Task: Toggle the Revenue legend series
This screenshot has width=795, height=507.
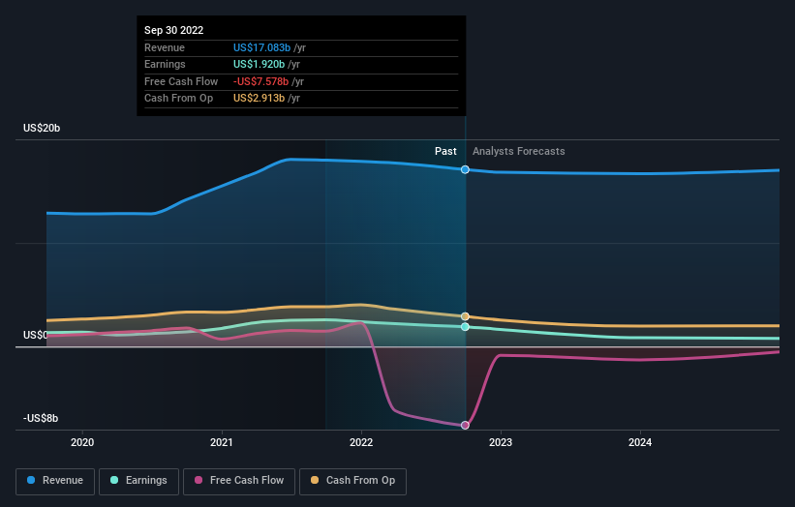Action: click(55, 481)
